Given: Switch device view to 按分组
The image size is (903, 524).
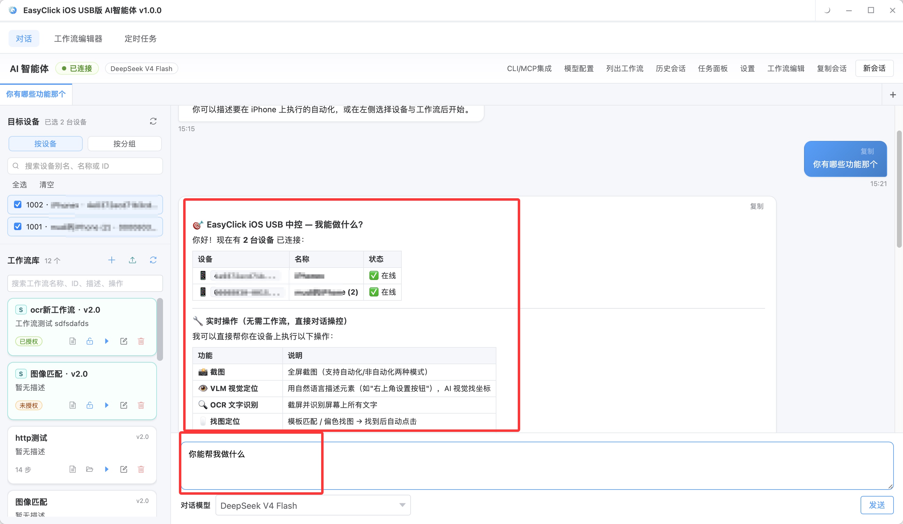Looking at the screenshot, I should click(124, 144).
